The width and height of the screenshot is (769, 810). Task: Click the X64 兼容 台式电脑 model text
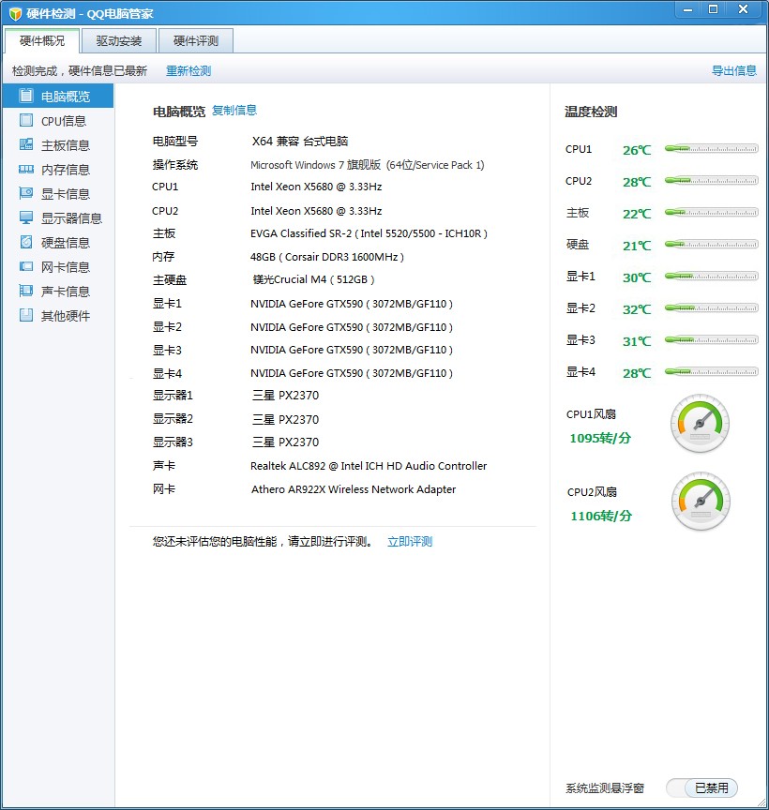click(300, 141)
